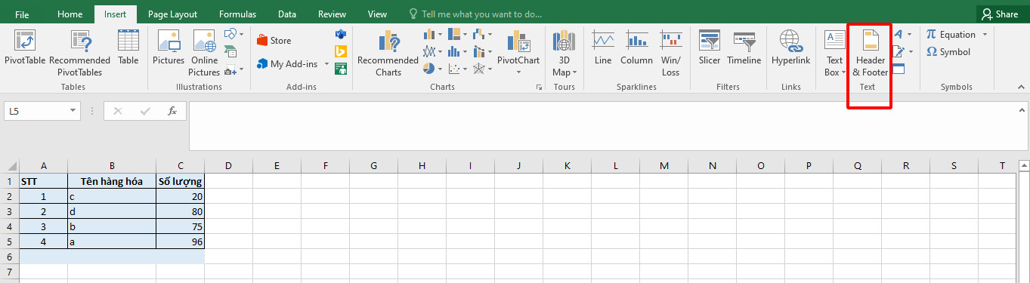This screenshot has width=1030, height=283.
Task: Switch to the Data tab
Action: click(x=287, y=14)
